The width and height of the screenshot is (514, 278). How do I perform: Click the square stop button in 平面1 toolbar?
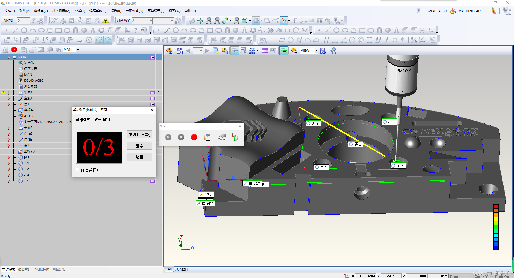(x=181, y=137)
